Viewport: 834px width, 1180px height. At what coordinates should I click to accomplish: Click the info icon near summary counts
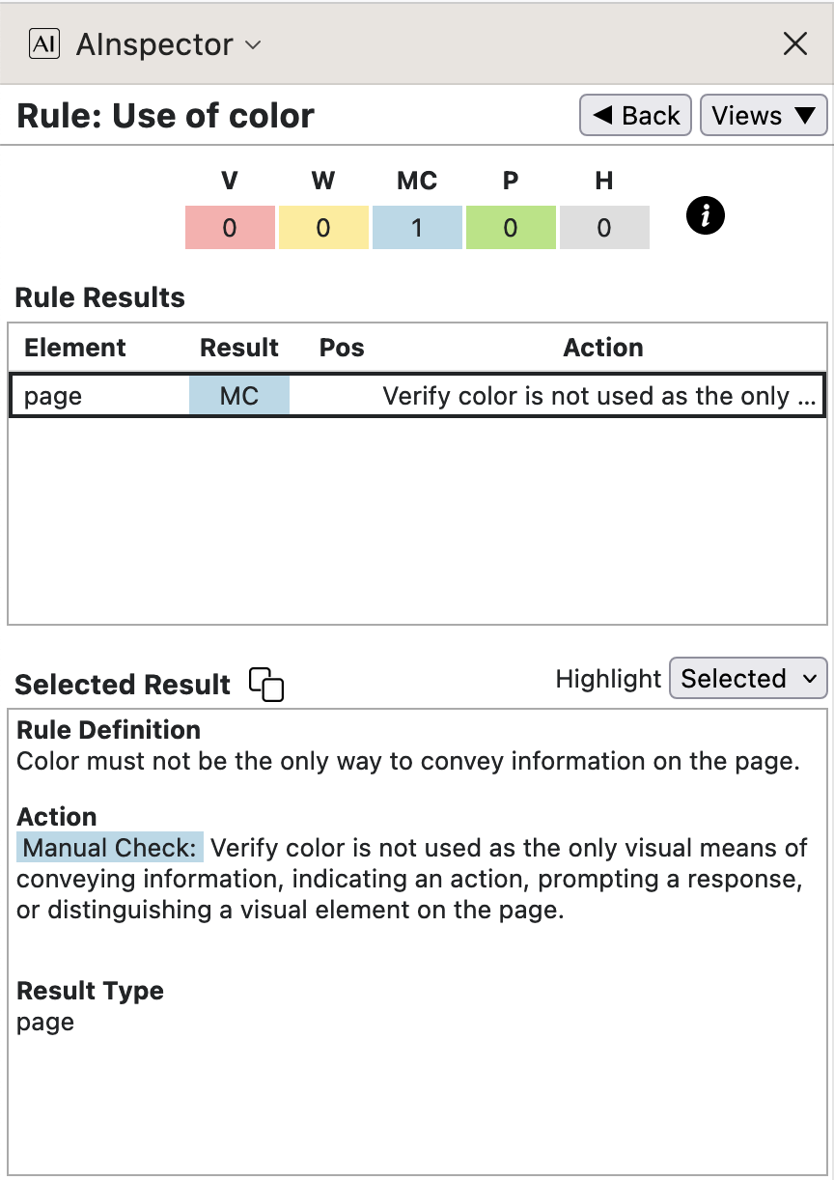pyautogui.click(x=706, y=216)
